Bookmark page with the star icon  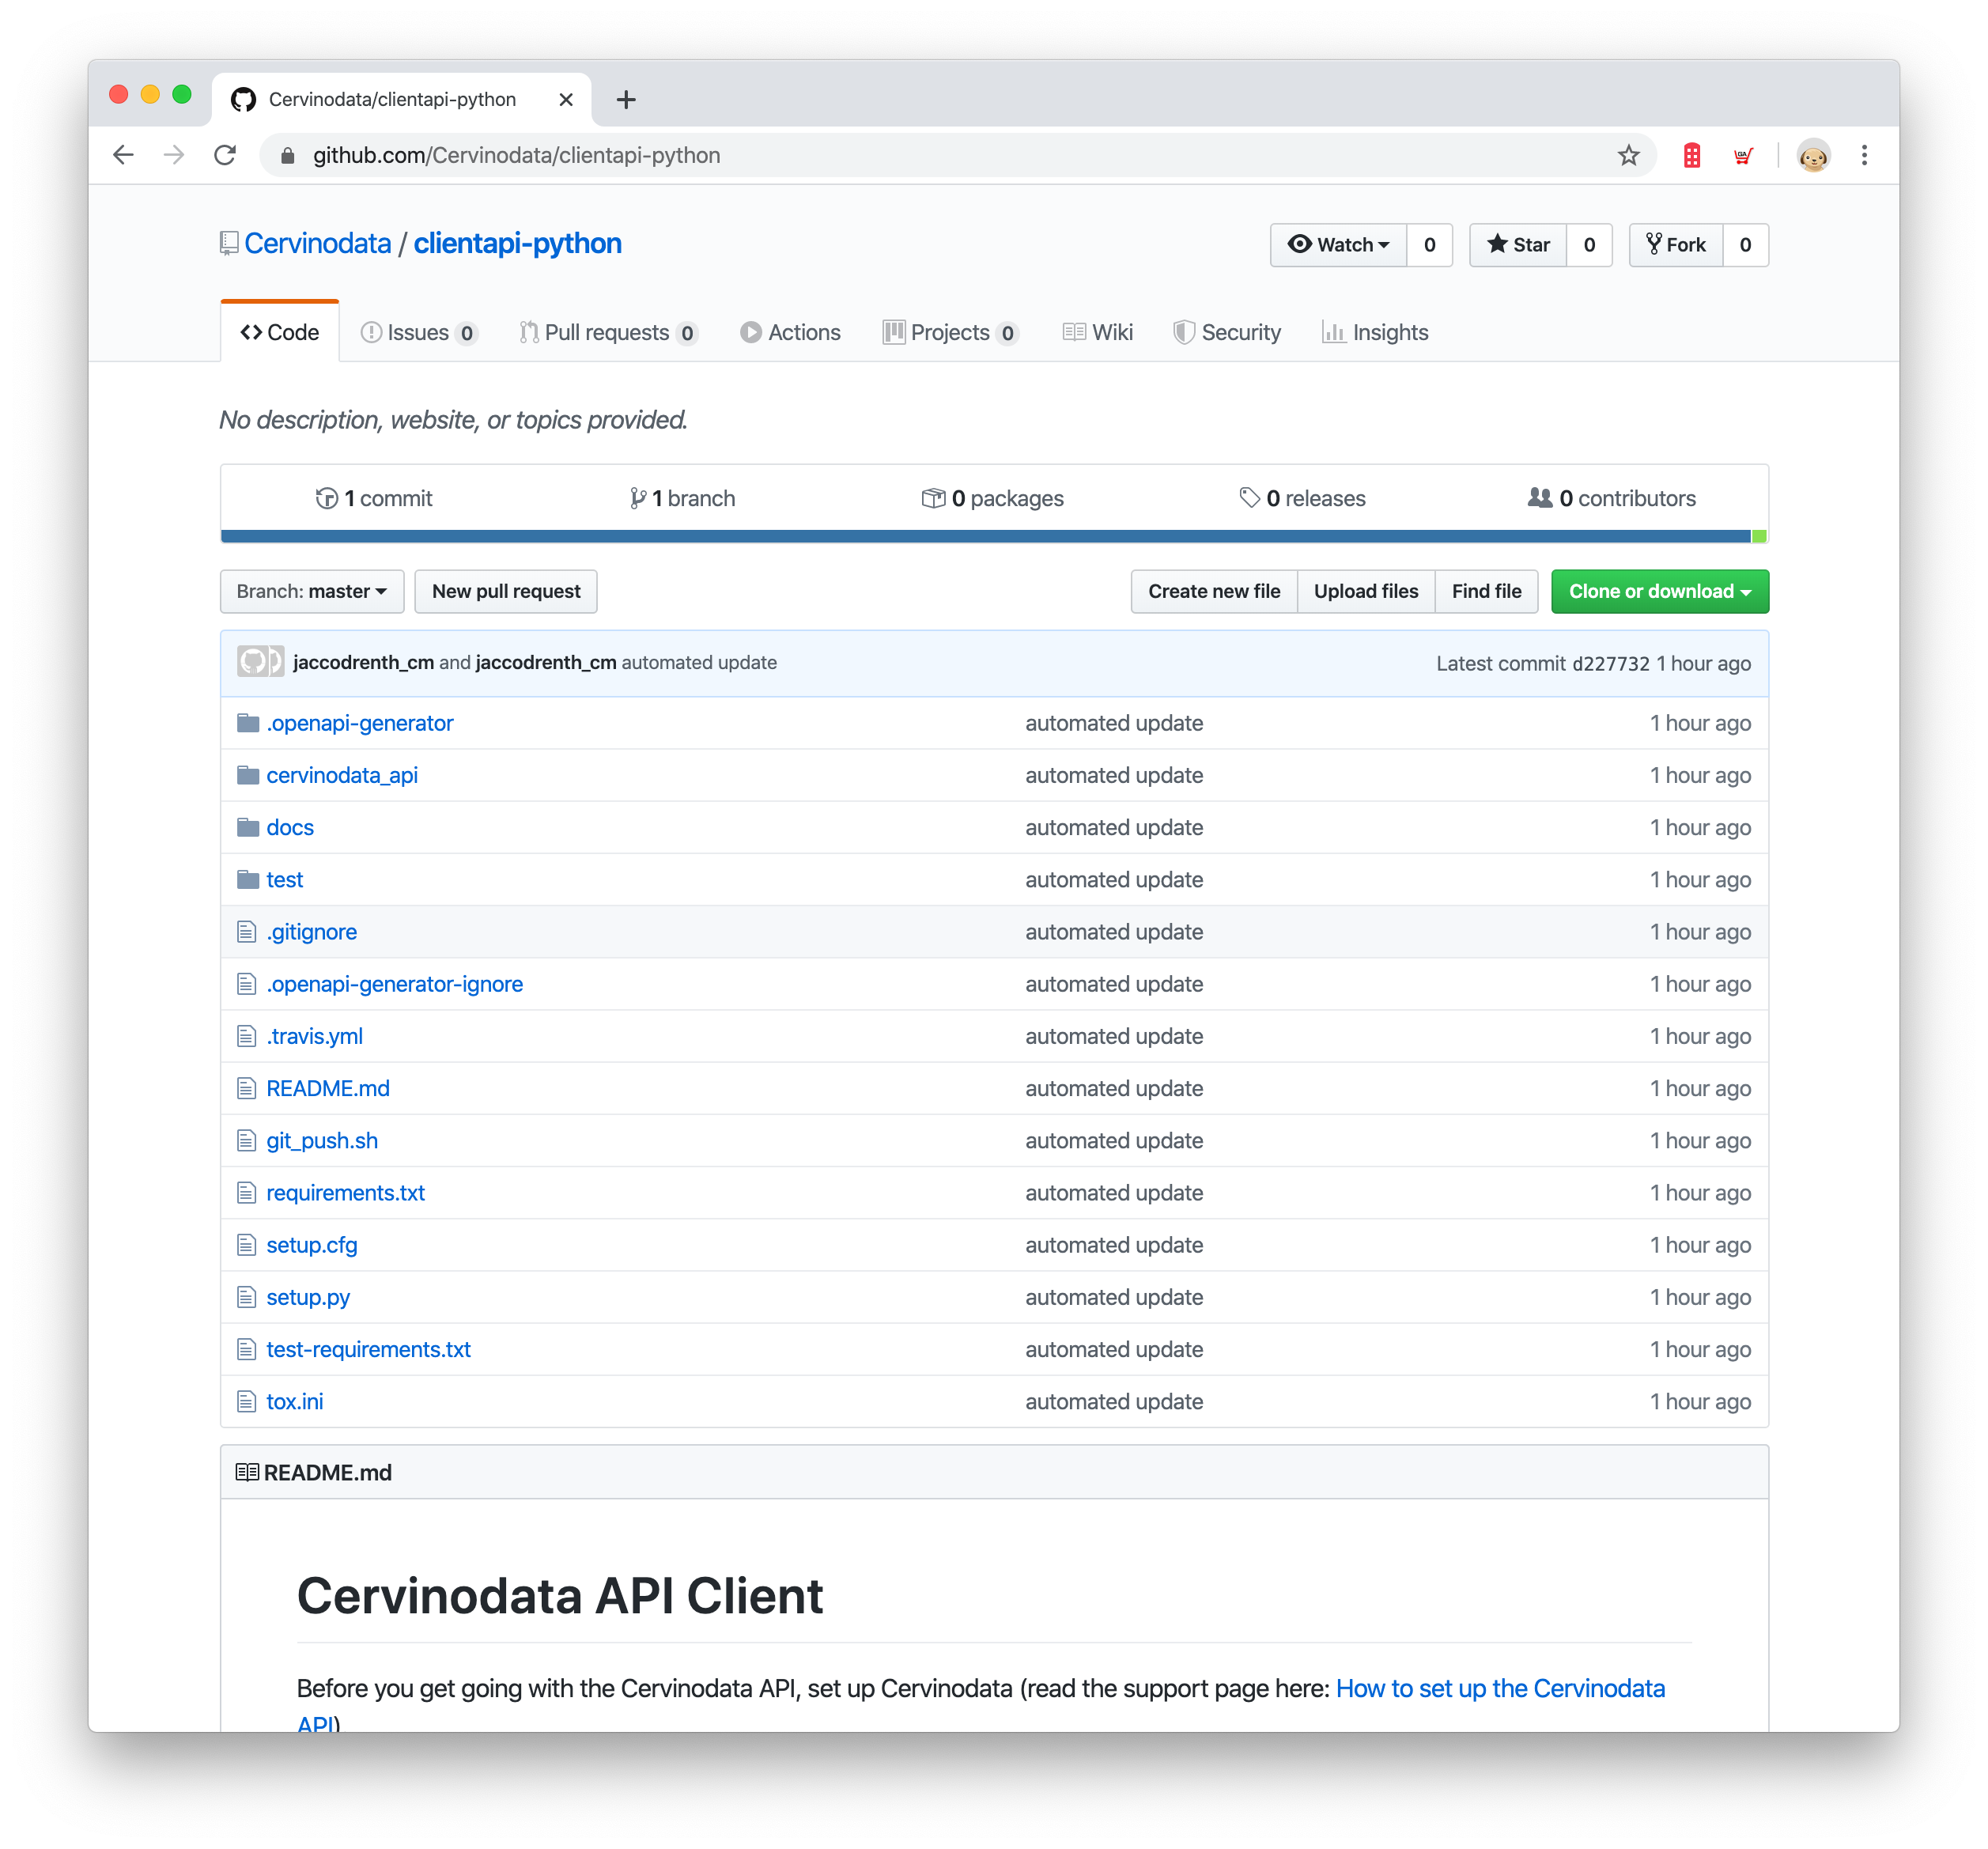point(1628,155)
